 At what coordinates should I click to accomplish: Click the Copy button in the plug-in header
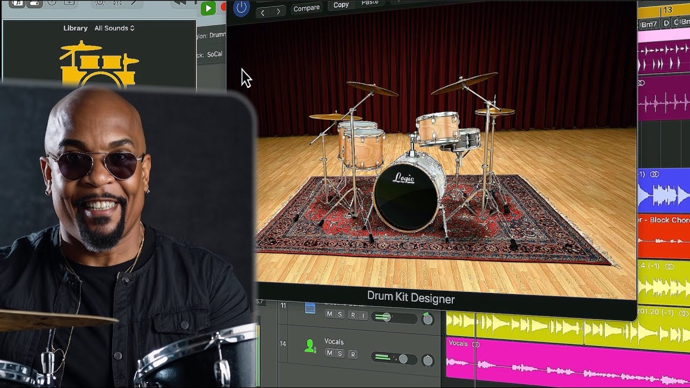(341, 5)
